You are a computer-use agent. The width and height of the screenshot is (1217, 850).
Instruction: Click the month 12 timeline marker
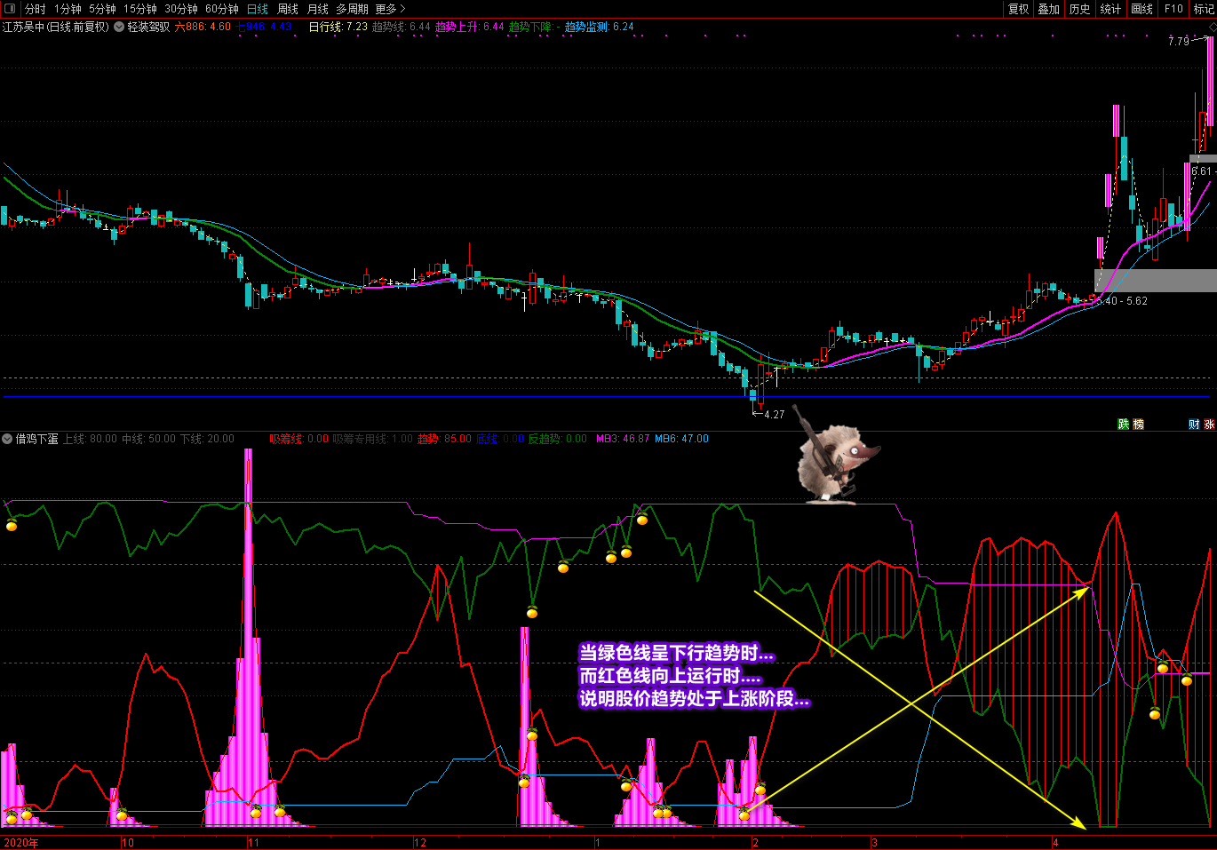click(x=420, y=843)
